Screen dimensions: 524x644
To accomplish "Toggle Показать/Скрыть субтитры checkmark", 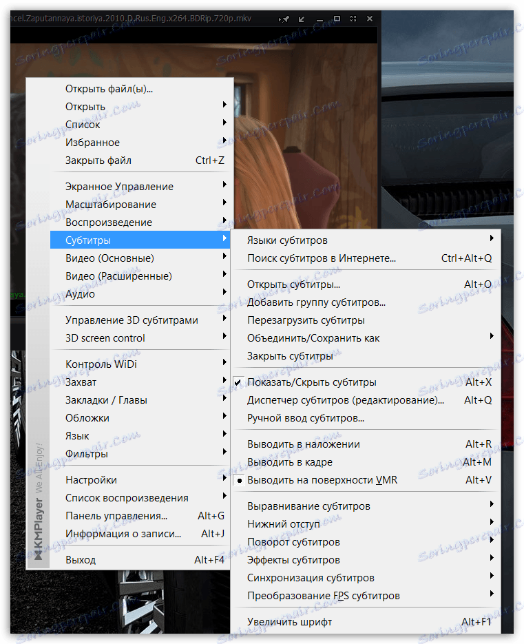I will (x=238, y=382).
